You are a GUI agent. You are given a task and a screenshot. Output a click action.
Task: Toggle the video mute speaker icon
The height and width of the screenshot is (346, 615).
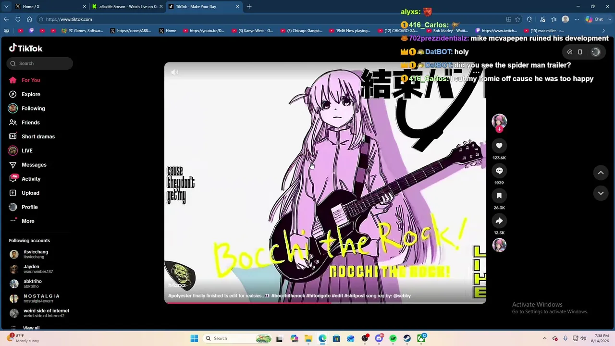pyautogui.click(x=175, y=73)
